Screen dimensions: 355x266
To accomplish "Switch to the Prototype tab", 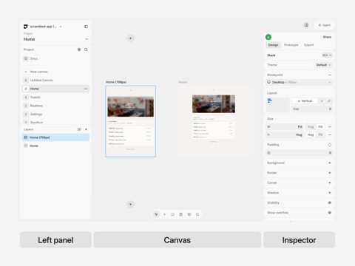I will [x=291, y=45].
